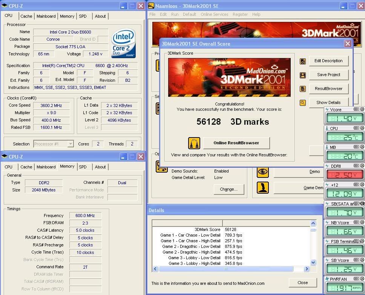Image resolution: width=365 pixels, height=295 pixels.
Task: Open the File menu in 3DMark2001 SE
Action: 152,14
